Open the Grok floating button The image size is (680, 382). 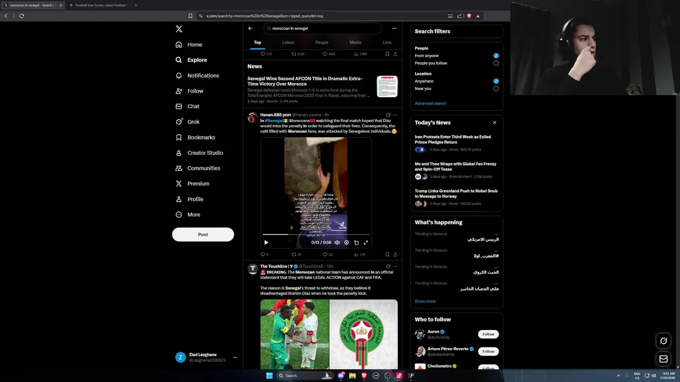(x=664, y=341)
